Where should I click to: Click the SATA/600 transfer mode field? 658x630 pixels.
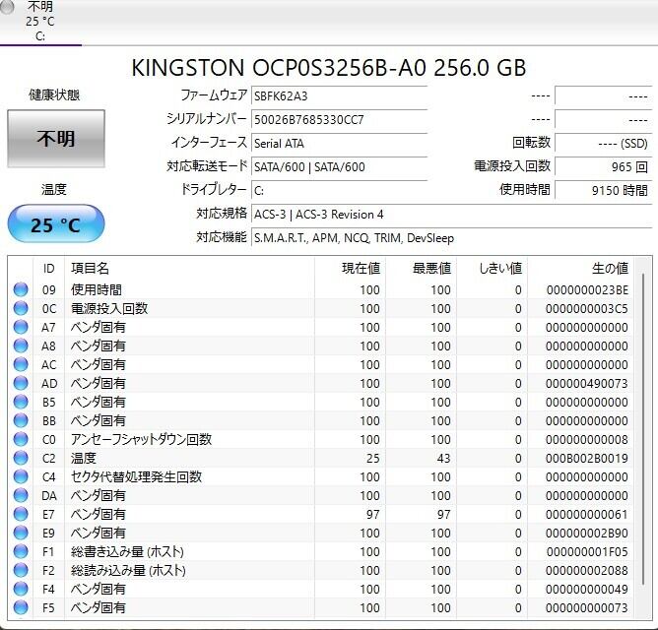[x=339, y=167]
